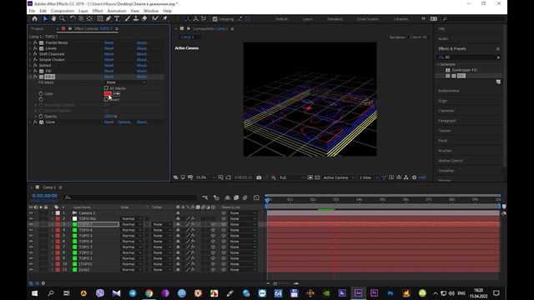534x300 pixels.
Task: Open Normal blend mode dropdown for TOPO 7
Action: pyautogui.click(x=132, y=224)
